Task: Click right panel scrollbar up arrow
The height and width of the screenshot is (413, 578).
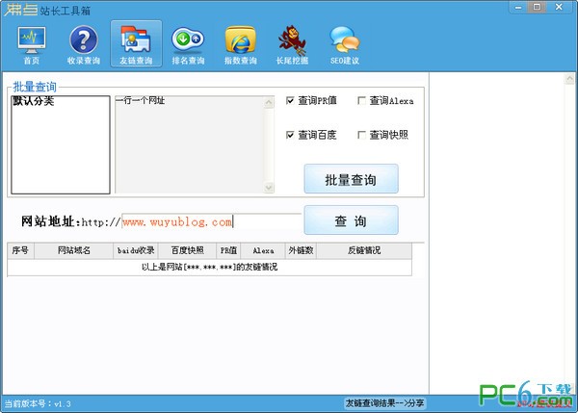Action: 570,79
